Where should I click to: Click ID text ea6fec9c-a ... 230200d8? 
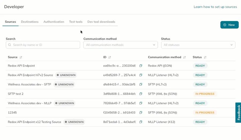[119, 66]
